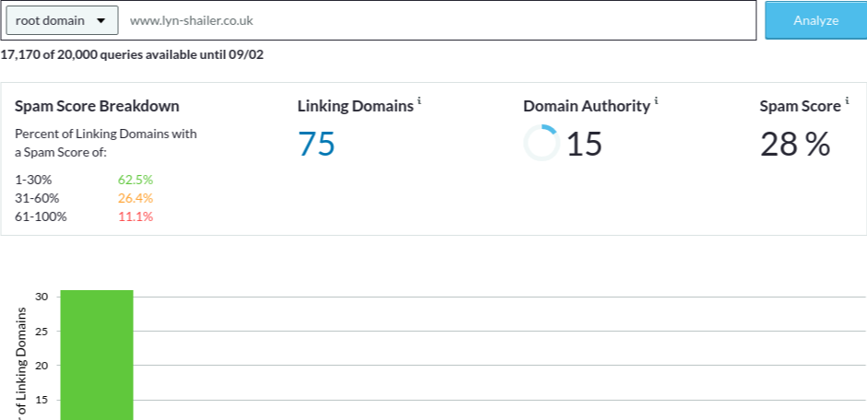Select the red 11.1% percentage value
Image resolution: width=867 pixels, height=420 pixels.
click(135, 216)
